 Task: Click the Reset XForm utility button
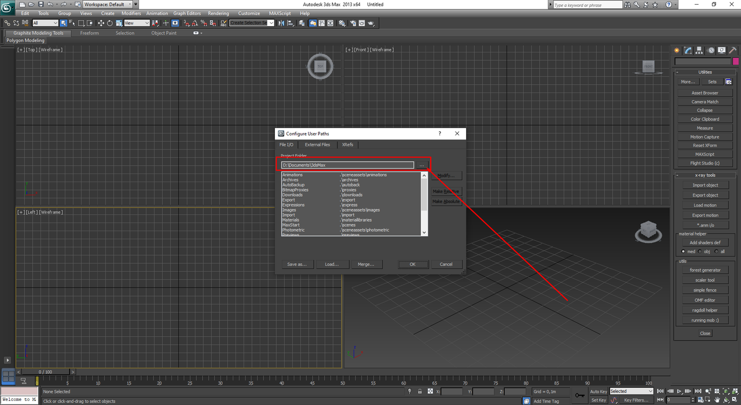pos(705,145)
